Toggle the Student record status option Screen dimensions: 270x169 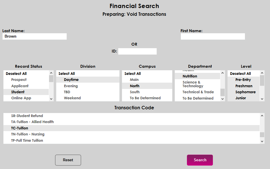click(18, 92)
